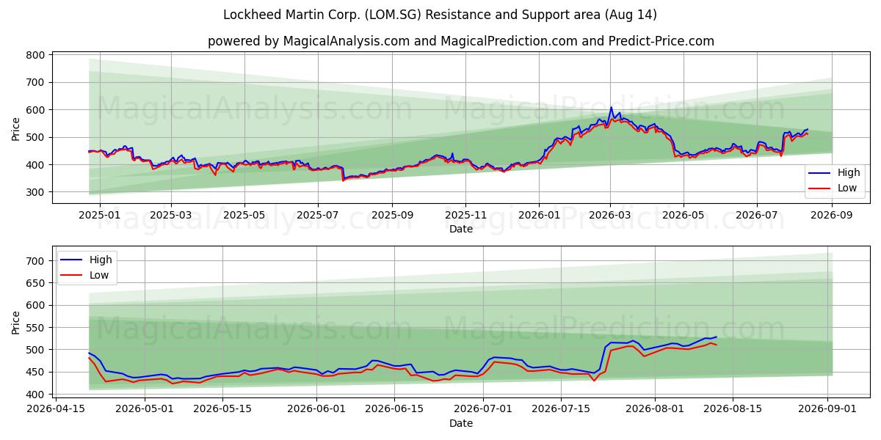881x440 pixels.
Task: Click the 2026-05-15 tick label on lower chart
Action: (222, 408)
